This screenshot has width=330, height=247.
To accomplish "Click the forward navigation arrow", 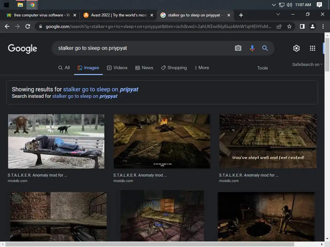I will pyautogui.click(x=17, y=26).
